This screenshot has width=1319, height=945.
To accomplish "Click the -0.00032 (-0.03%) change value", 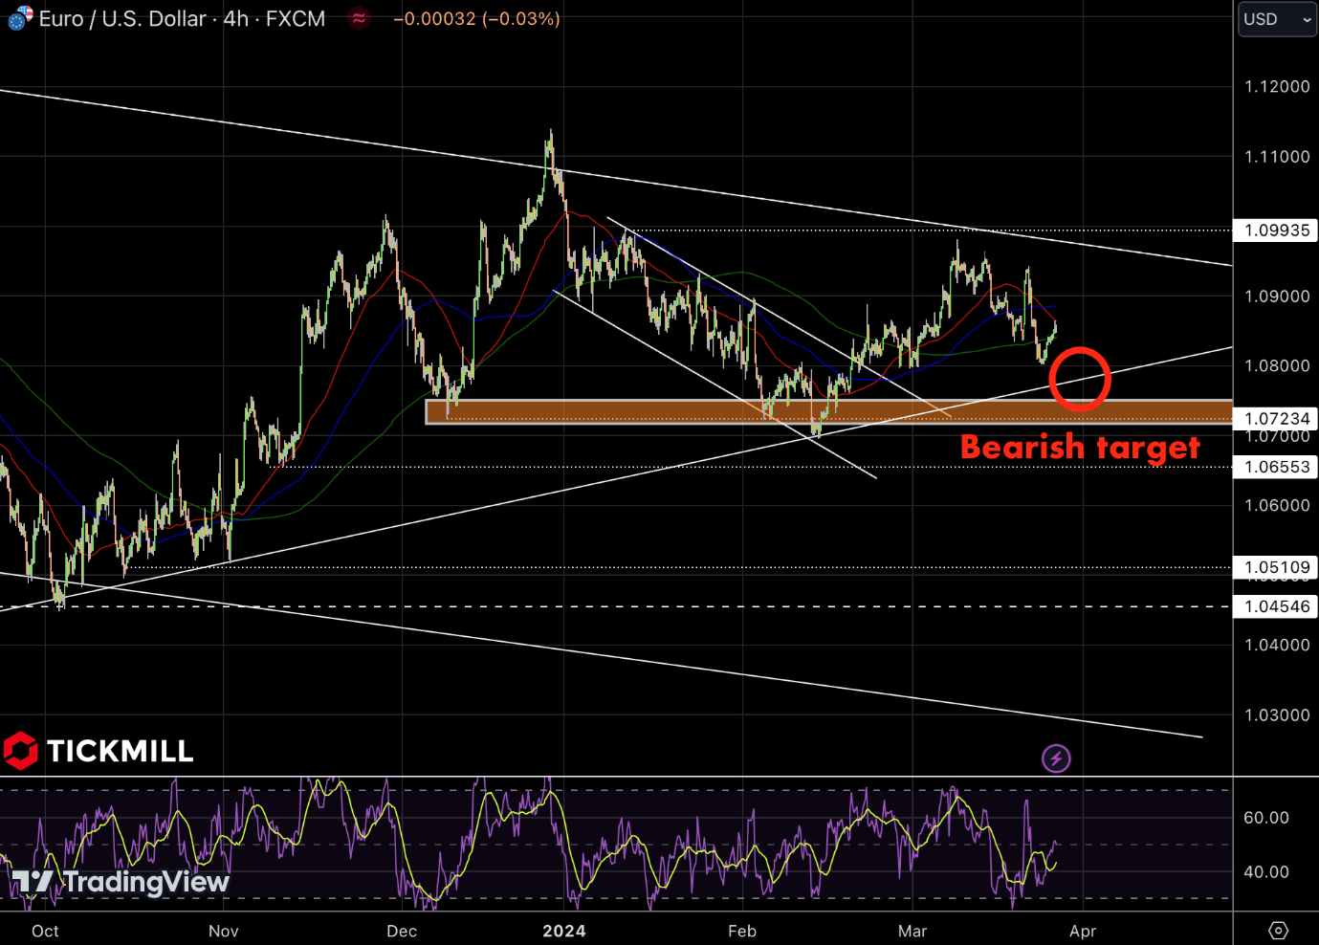I will tap(476, 18).
